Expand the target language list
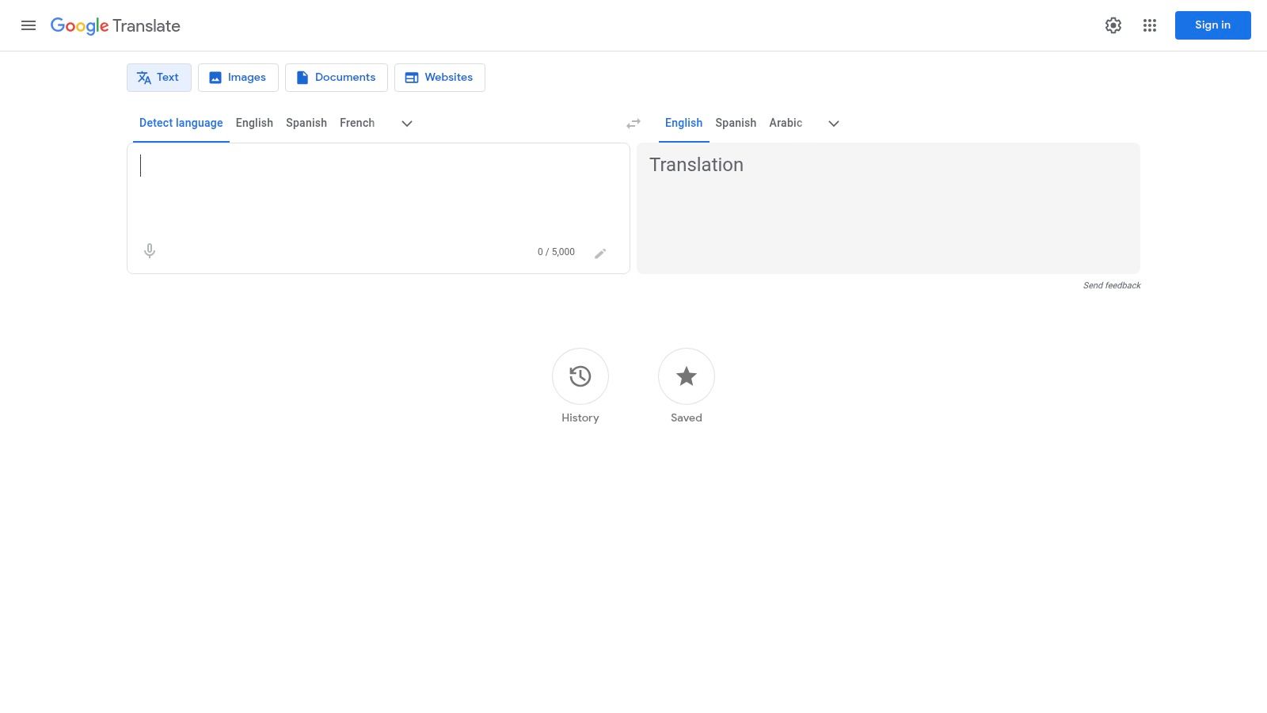Viewport: 1267px width, 713px height. 833,124
